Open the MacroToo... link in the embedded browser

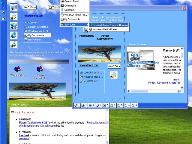(175, 83)
